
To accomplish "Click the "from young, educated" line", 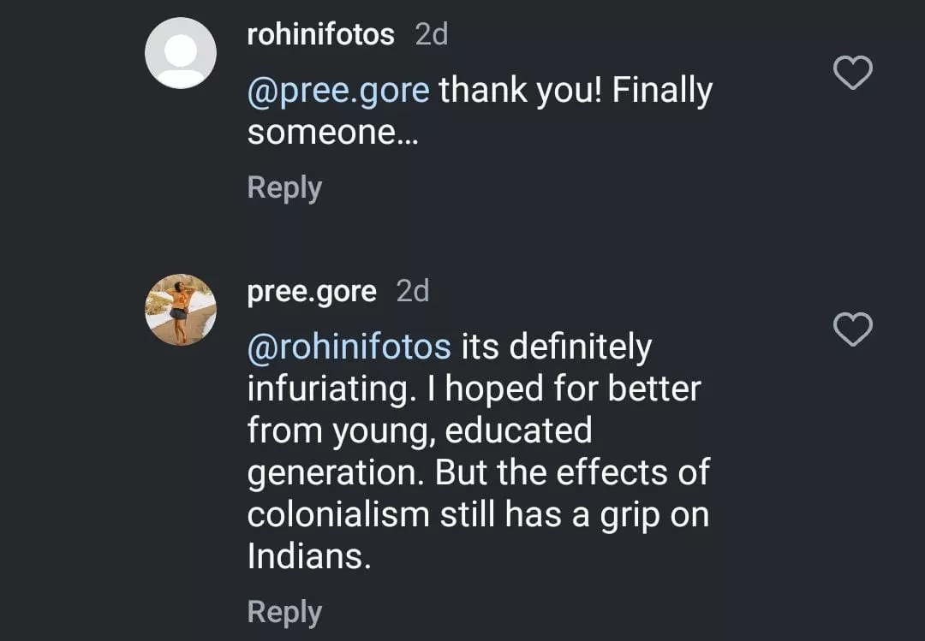I will click(419, 430).
